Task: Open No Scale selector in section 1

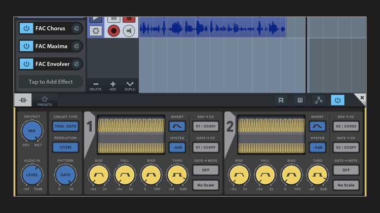Action: 206,185
